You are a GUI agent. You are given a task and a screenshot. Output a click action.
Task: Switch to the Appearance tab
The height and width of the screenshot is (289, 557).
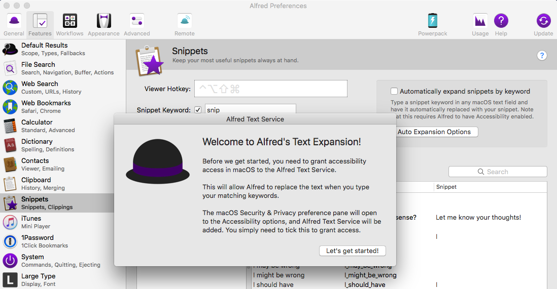[103, 25]
